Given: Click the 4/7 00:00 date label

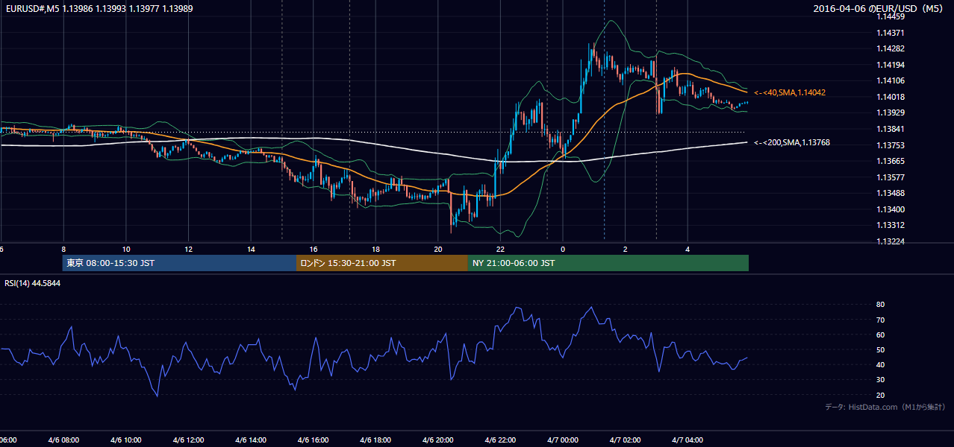Looking at the screenshot, I should (x=562, y=440).
